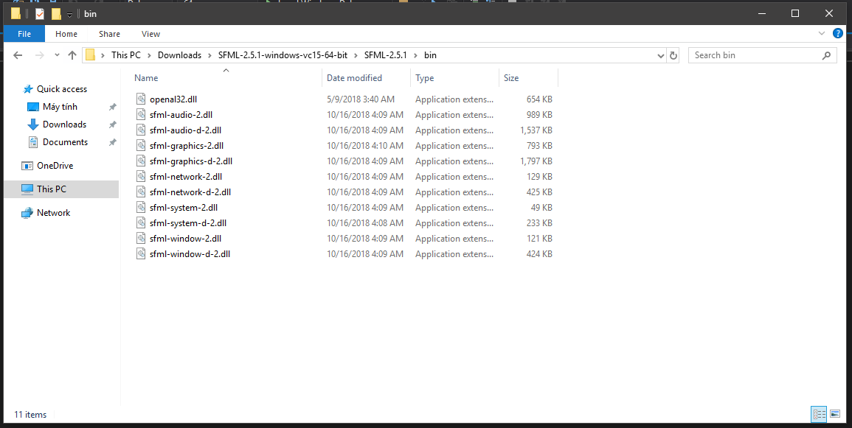Viewport: 852px width, 428px height.
Task: Sort by Name column header
Action: point(226,78)
